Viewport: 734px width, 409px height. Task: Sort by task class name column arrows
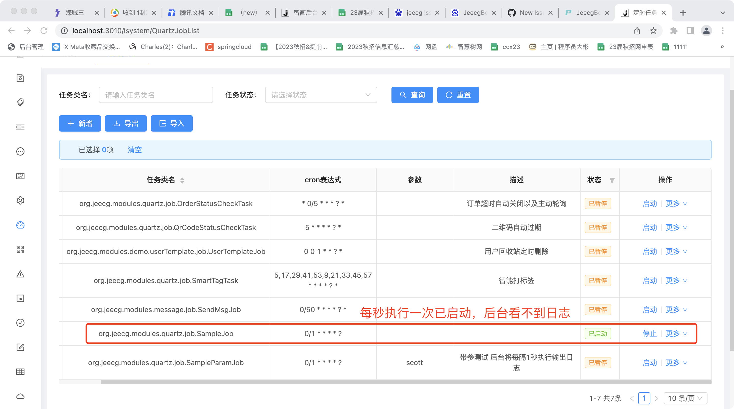pos(182,180)
